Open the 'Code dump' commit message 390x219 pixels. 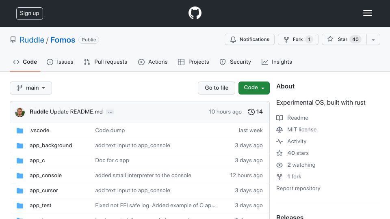pyautogui.click(x=110, y=130)
